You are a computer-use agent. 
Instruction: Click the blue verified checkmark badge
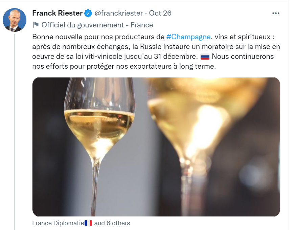click(88, 13)
